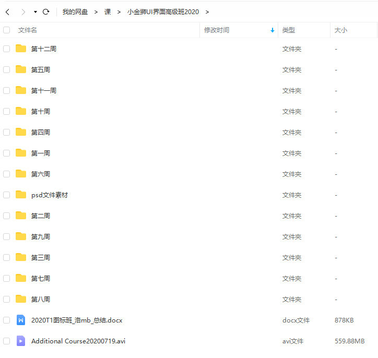Check the box for 第十周
The image size is (378, 358).
pyautogui.click(x=6, y=111)
